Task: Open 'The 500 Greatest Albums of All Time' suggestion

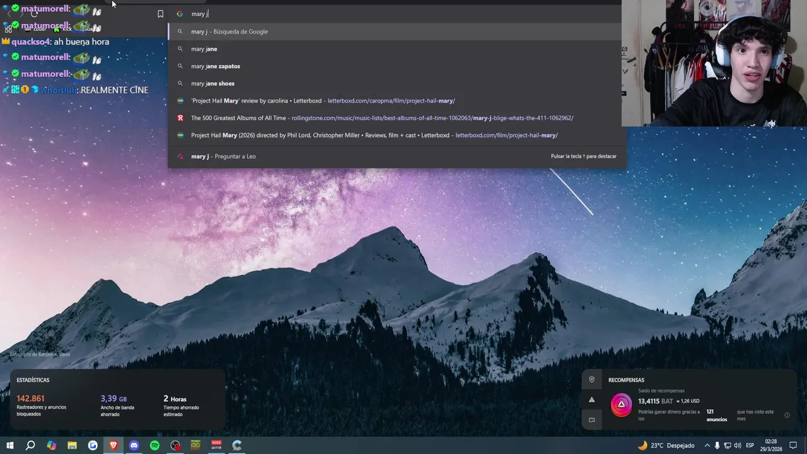Action: pos(397,118)
